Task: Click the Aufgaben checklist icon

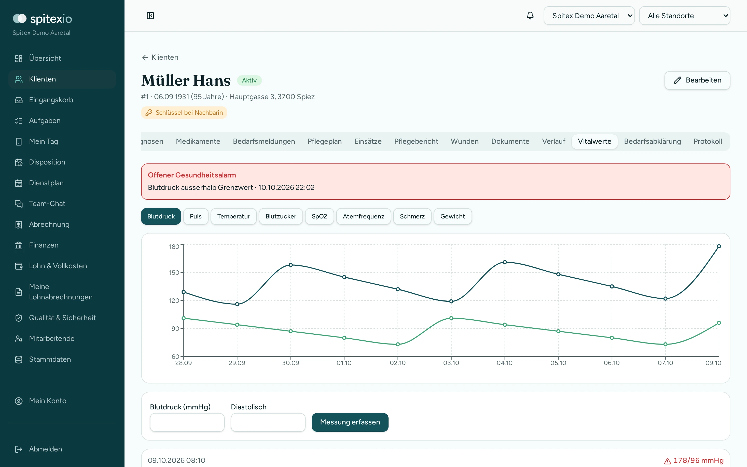Action: tap(18, 121)
